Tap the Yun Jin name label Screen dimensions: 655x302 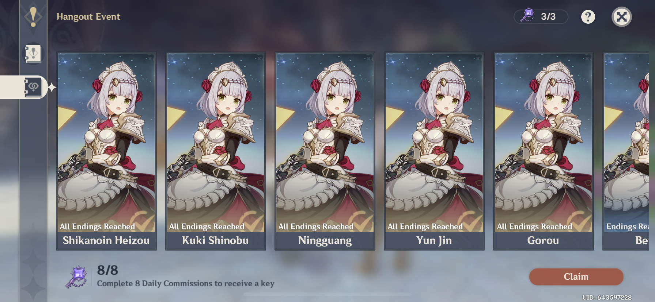434,241
